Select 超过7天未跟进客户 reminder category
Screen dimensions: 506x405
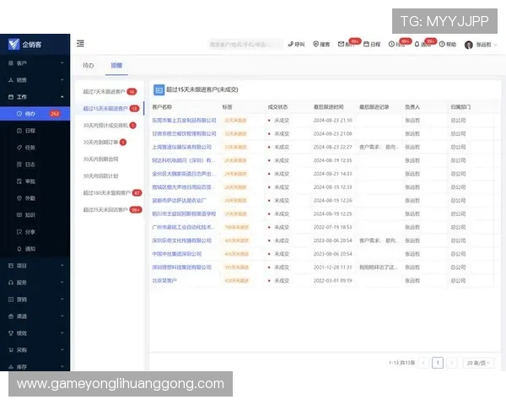(x=110, y=92)
